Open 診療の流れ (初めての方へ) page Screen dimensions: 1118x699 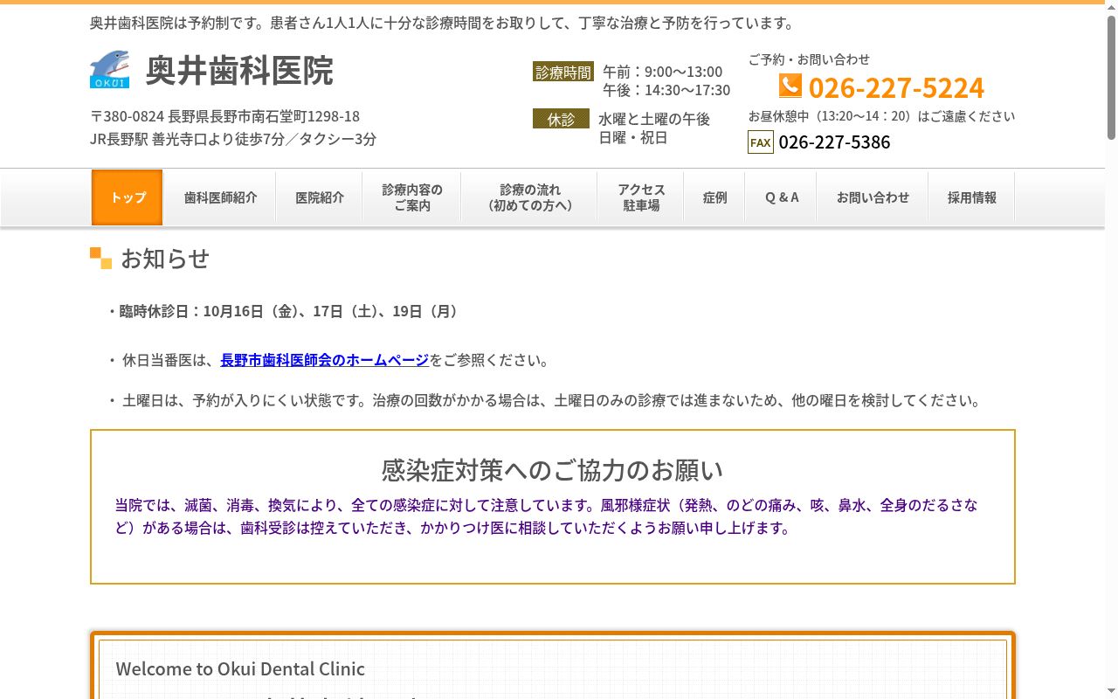click(530, 197)
